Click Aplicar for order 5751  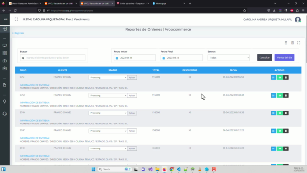[x=132, y=78]
